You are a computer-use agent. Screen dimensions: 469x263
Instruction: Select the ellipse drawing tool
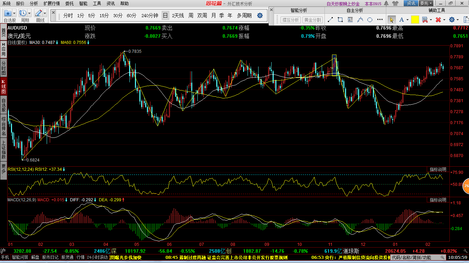[370, 20]
